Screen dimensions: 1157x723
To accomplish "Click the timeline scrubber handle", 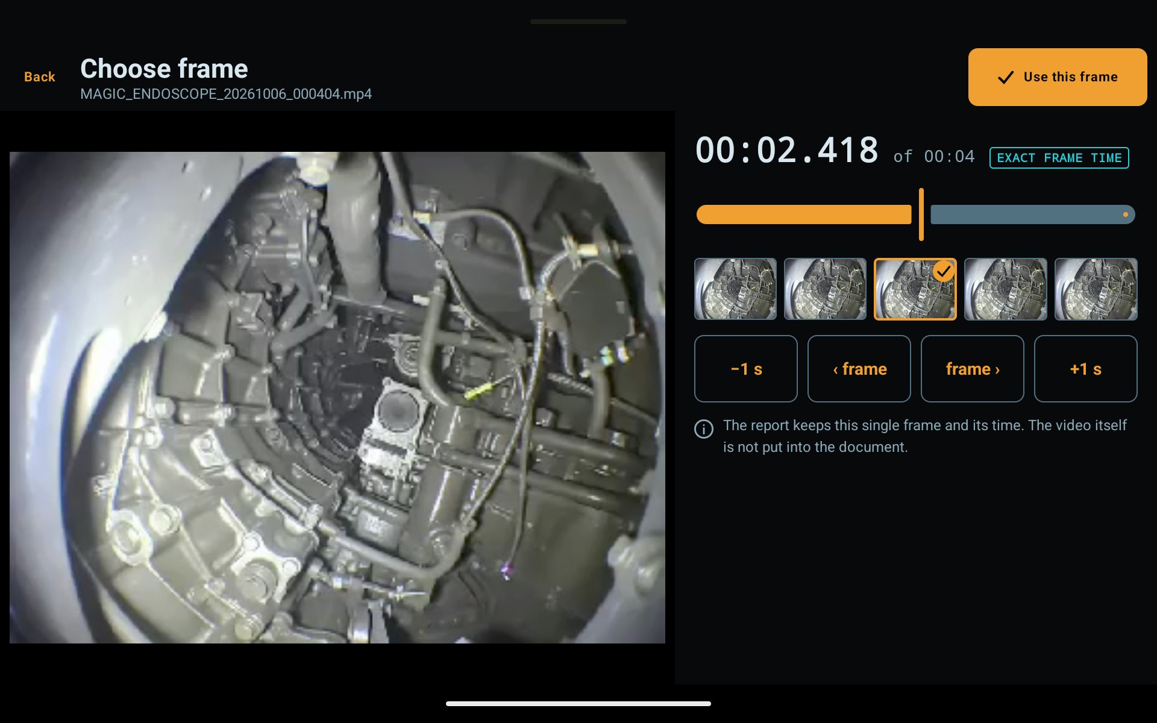I will [x=921, y=214].
